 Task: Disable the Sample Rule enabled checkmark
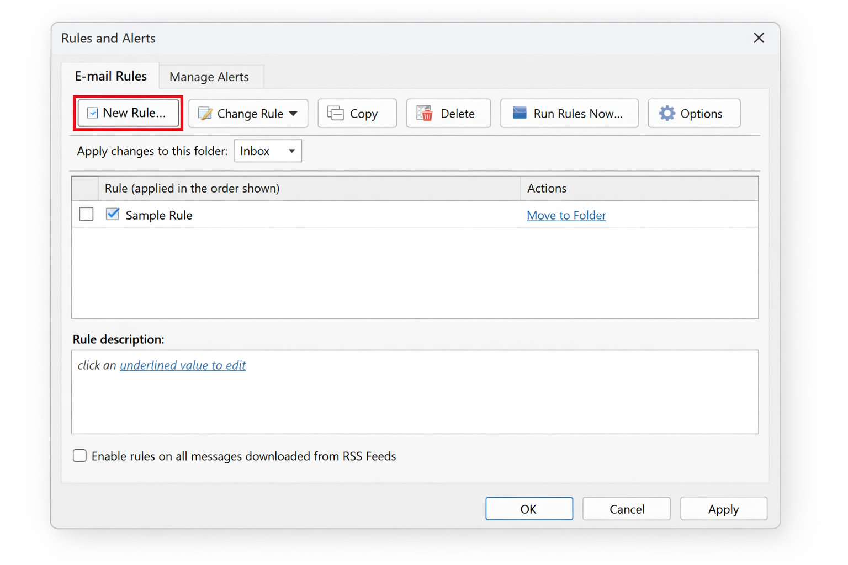point(112,214)
